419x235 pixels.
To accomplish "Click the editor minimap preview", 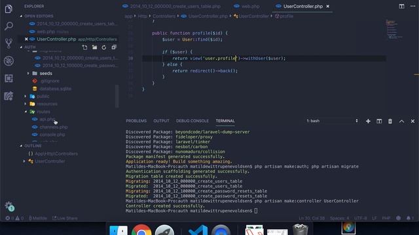I will tap(394, 30).
